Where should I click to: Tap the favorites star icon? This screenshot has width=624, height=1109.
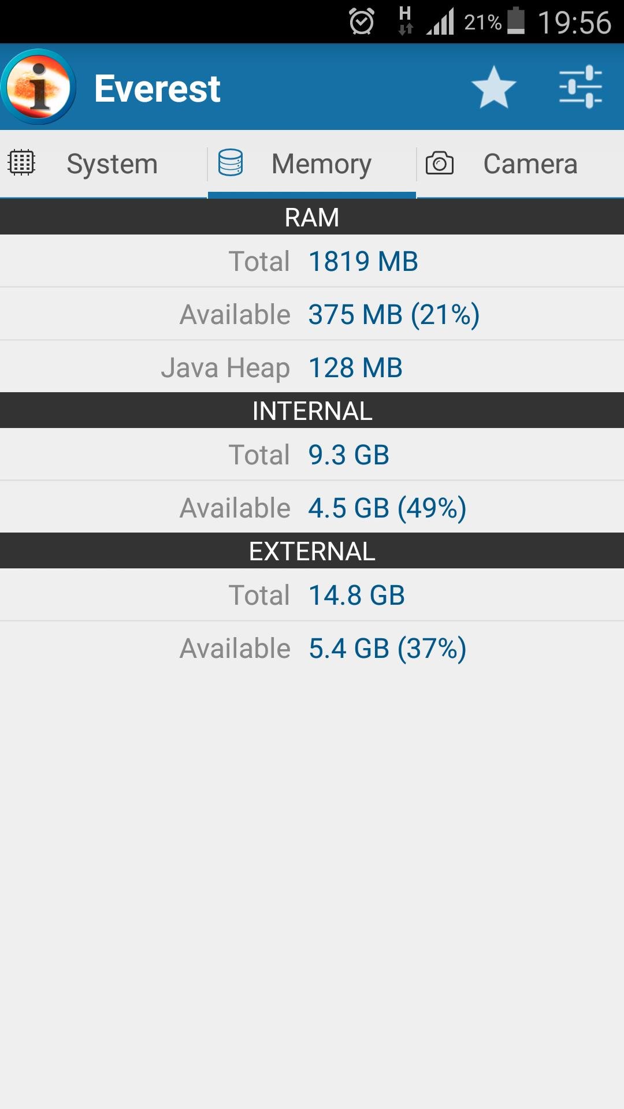click(493, 88)
